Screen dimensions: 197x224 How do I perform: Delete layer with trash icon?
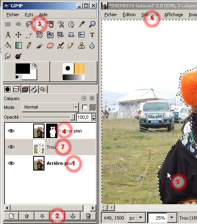(x=88, y=216)
